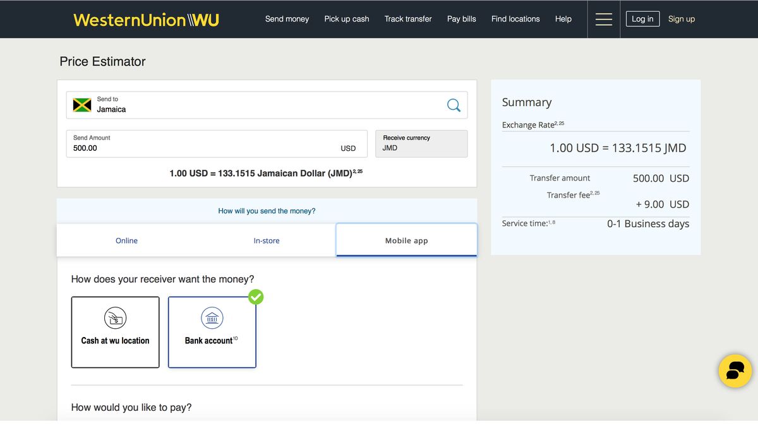This screenshot has height=426, width=758.
Task: Select Cash at WU location option
Action: (115, 333)
